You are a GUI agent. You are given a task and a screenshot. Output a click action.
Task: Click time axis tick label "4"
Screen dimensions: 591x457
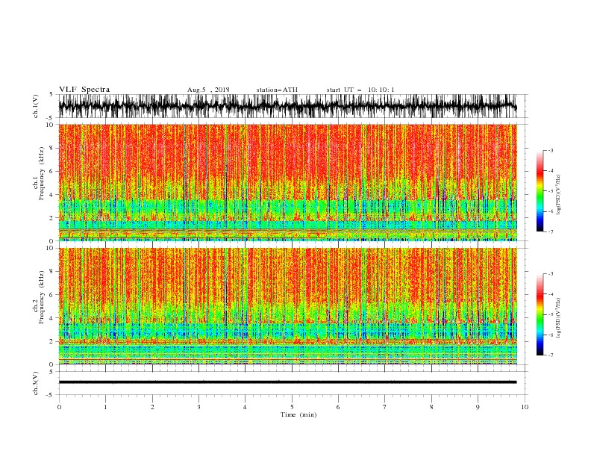(245, 407)
